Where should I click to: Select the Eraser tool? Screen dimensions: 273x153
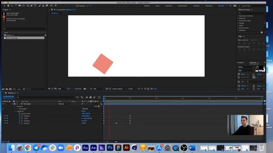point(46,6)
